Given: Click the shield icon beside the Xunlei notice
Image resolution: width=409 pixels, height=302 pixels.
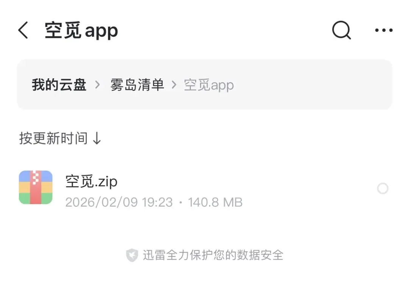Looking at the screenshot, I should click(132, 255).
